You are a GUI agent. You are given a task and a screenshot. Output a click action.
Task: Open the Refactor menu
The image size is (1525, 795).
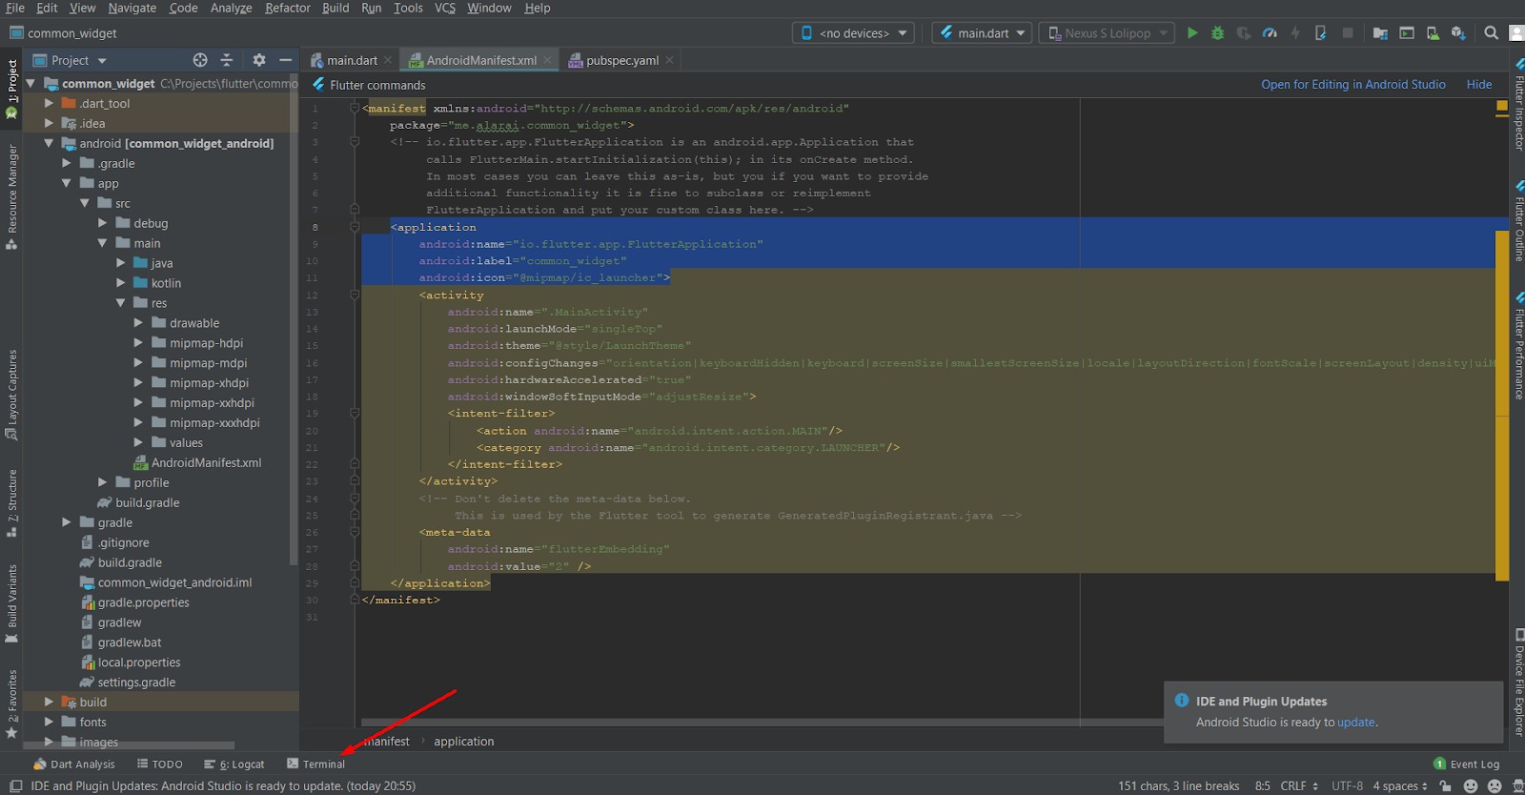point(288,8)
